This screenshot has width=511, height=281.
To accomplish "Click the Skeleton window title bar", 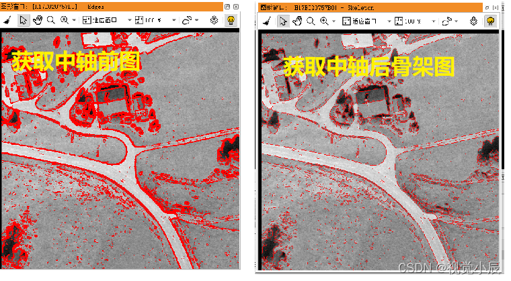I will tap(370, 7).
